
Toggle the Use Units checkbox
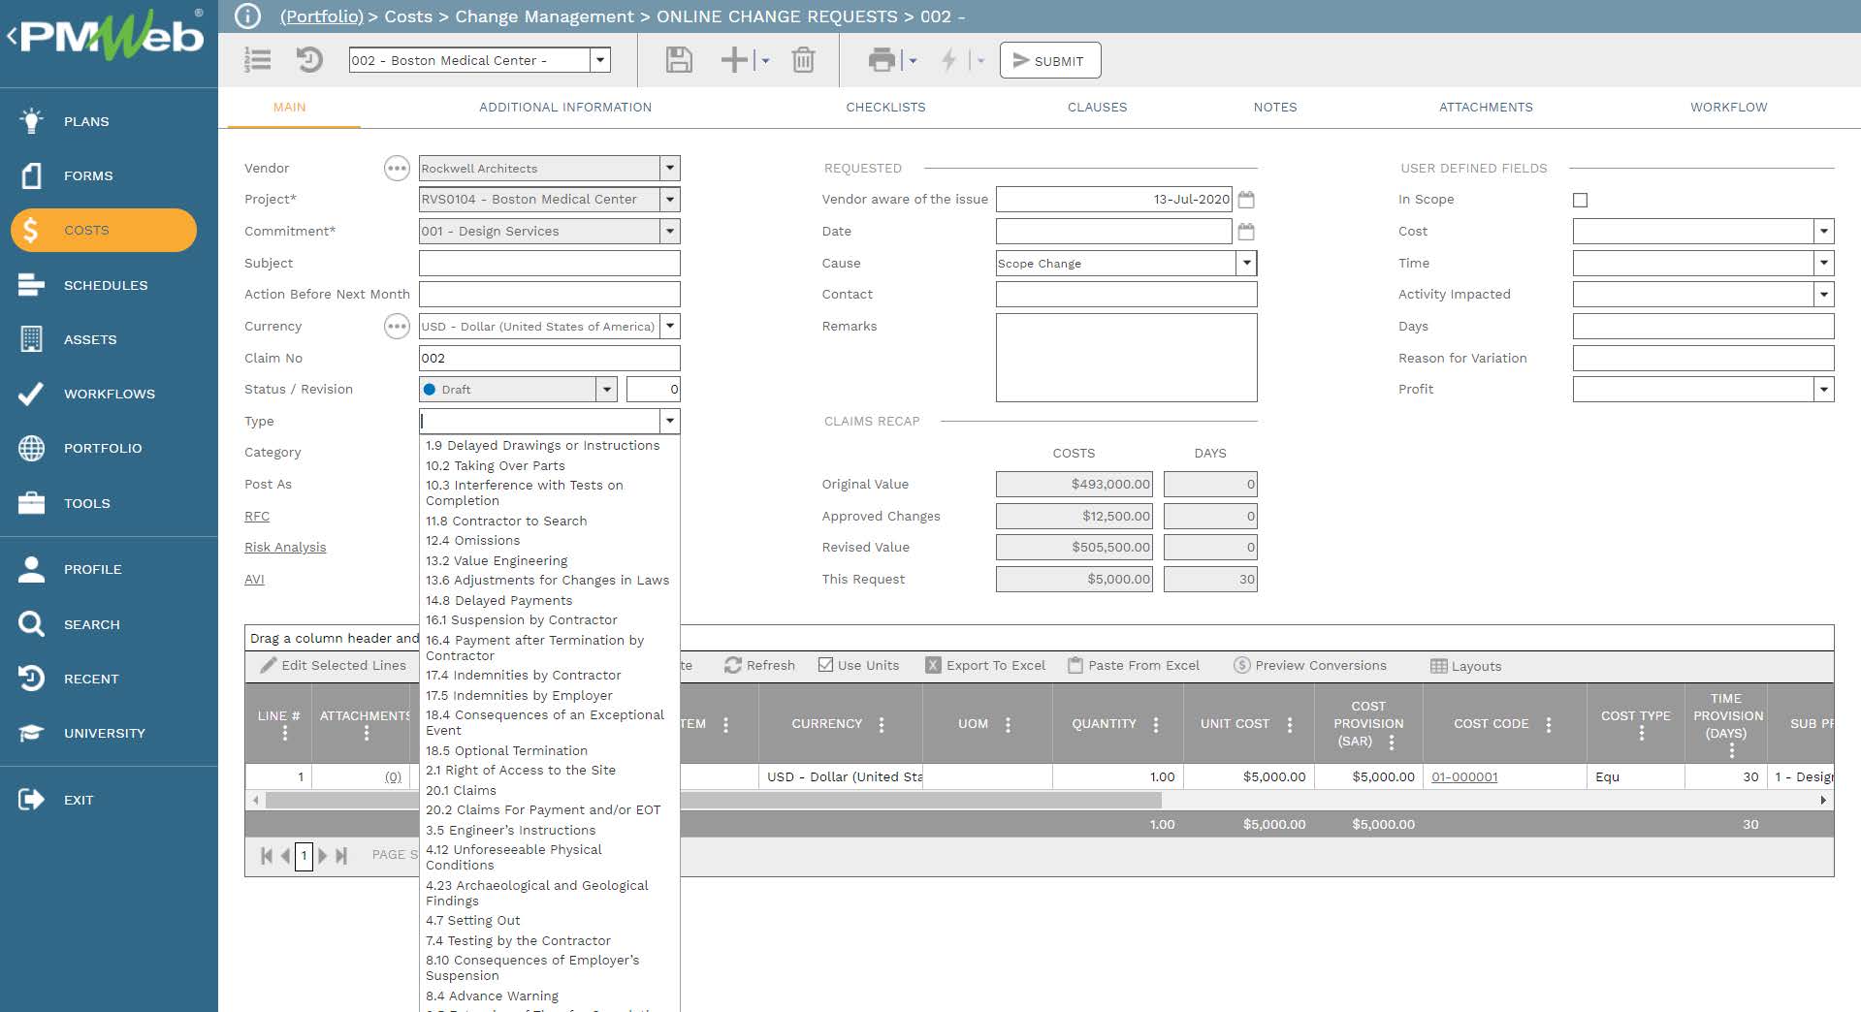(826, 665)
